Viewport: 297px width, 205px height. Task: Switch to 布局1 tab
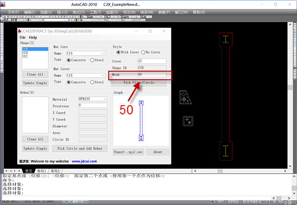[x=42, y=171]
